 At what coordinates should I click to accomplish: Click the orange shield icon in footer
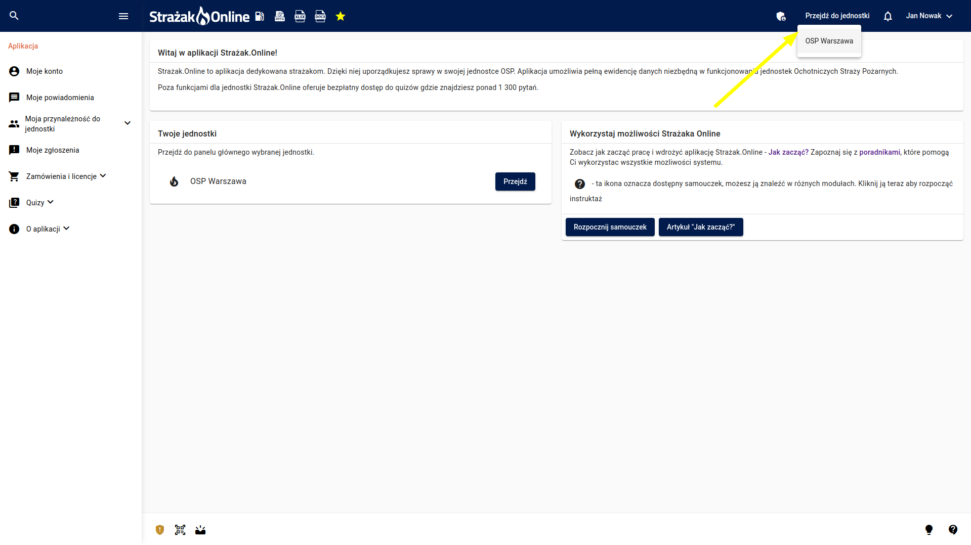pyautogui.click(x=160, y=530)
